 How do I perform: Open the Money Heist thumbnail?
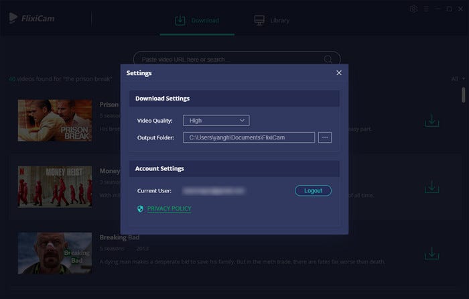[x=55, y=187]
